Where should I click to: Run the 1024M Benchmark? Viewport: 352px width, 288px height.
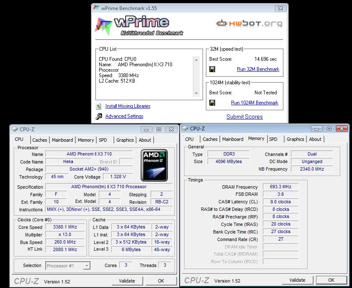coord(254,103)
